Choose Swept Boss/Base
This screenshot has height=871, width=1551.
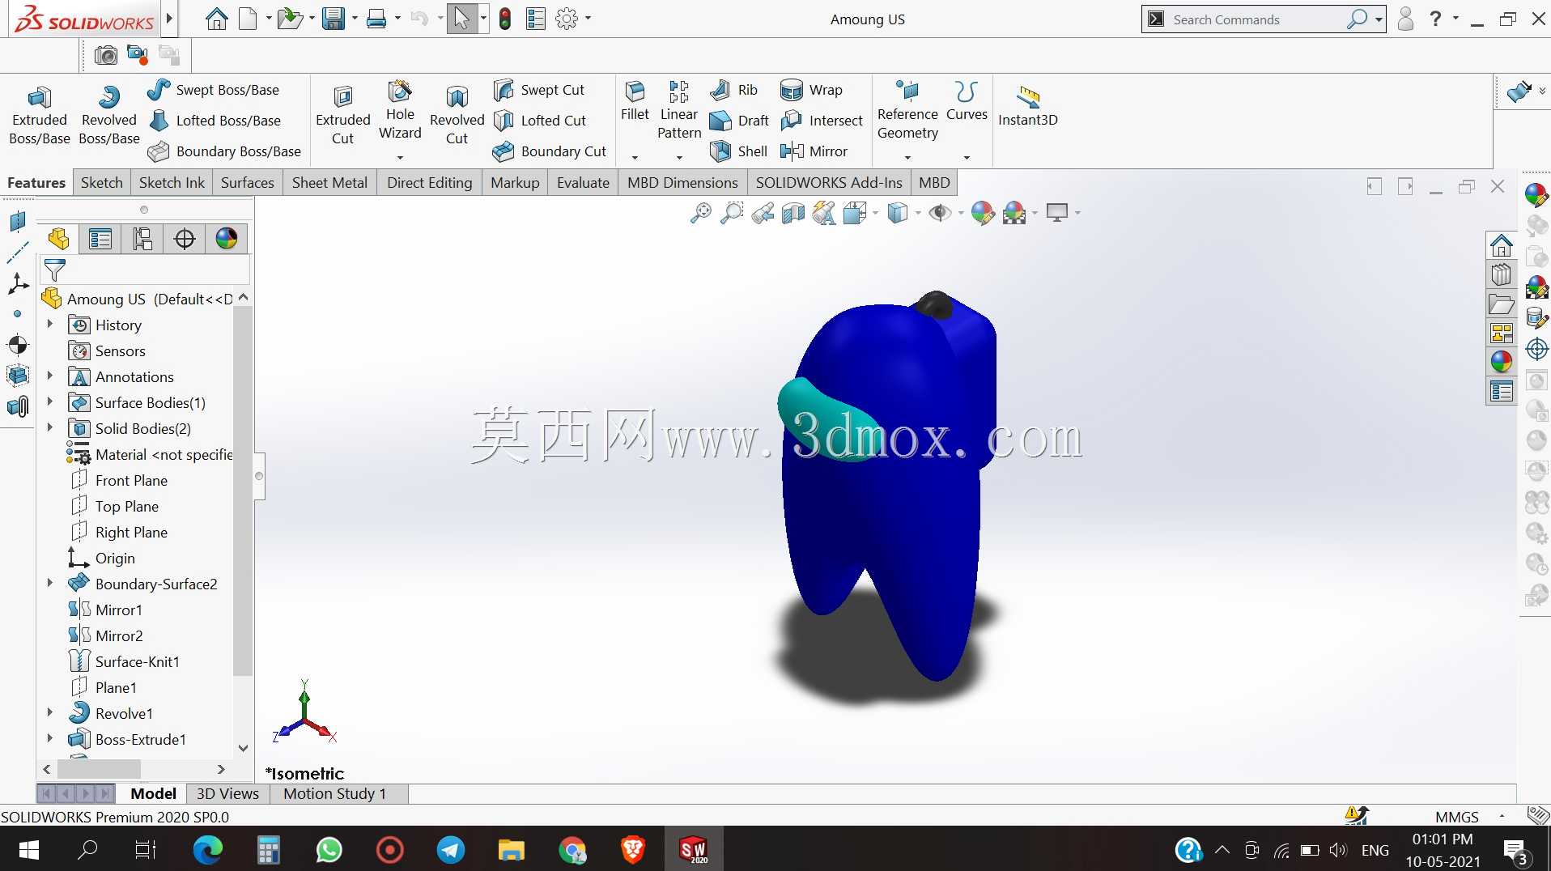214,90
